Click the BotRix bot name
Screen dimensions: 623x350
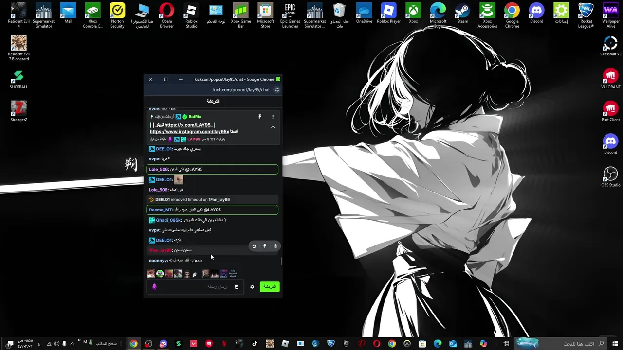195,117
